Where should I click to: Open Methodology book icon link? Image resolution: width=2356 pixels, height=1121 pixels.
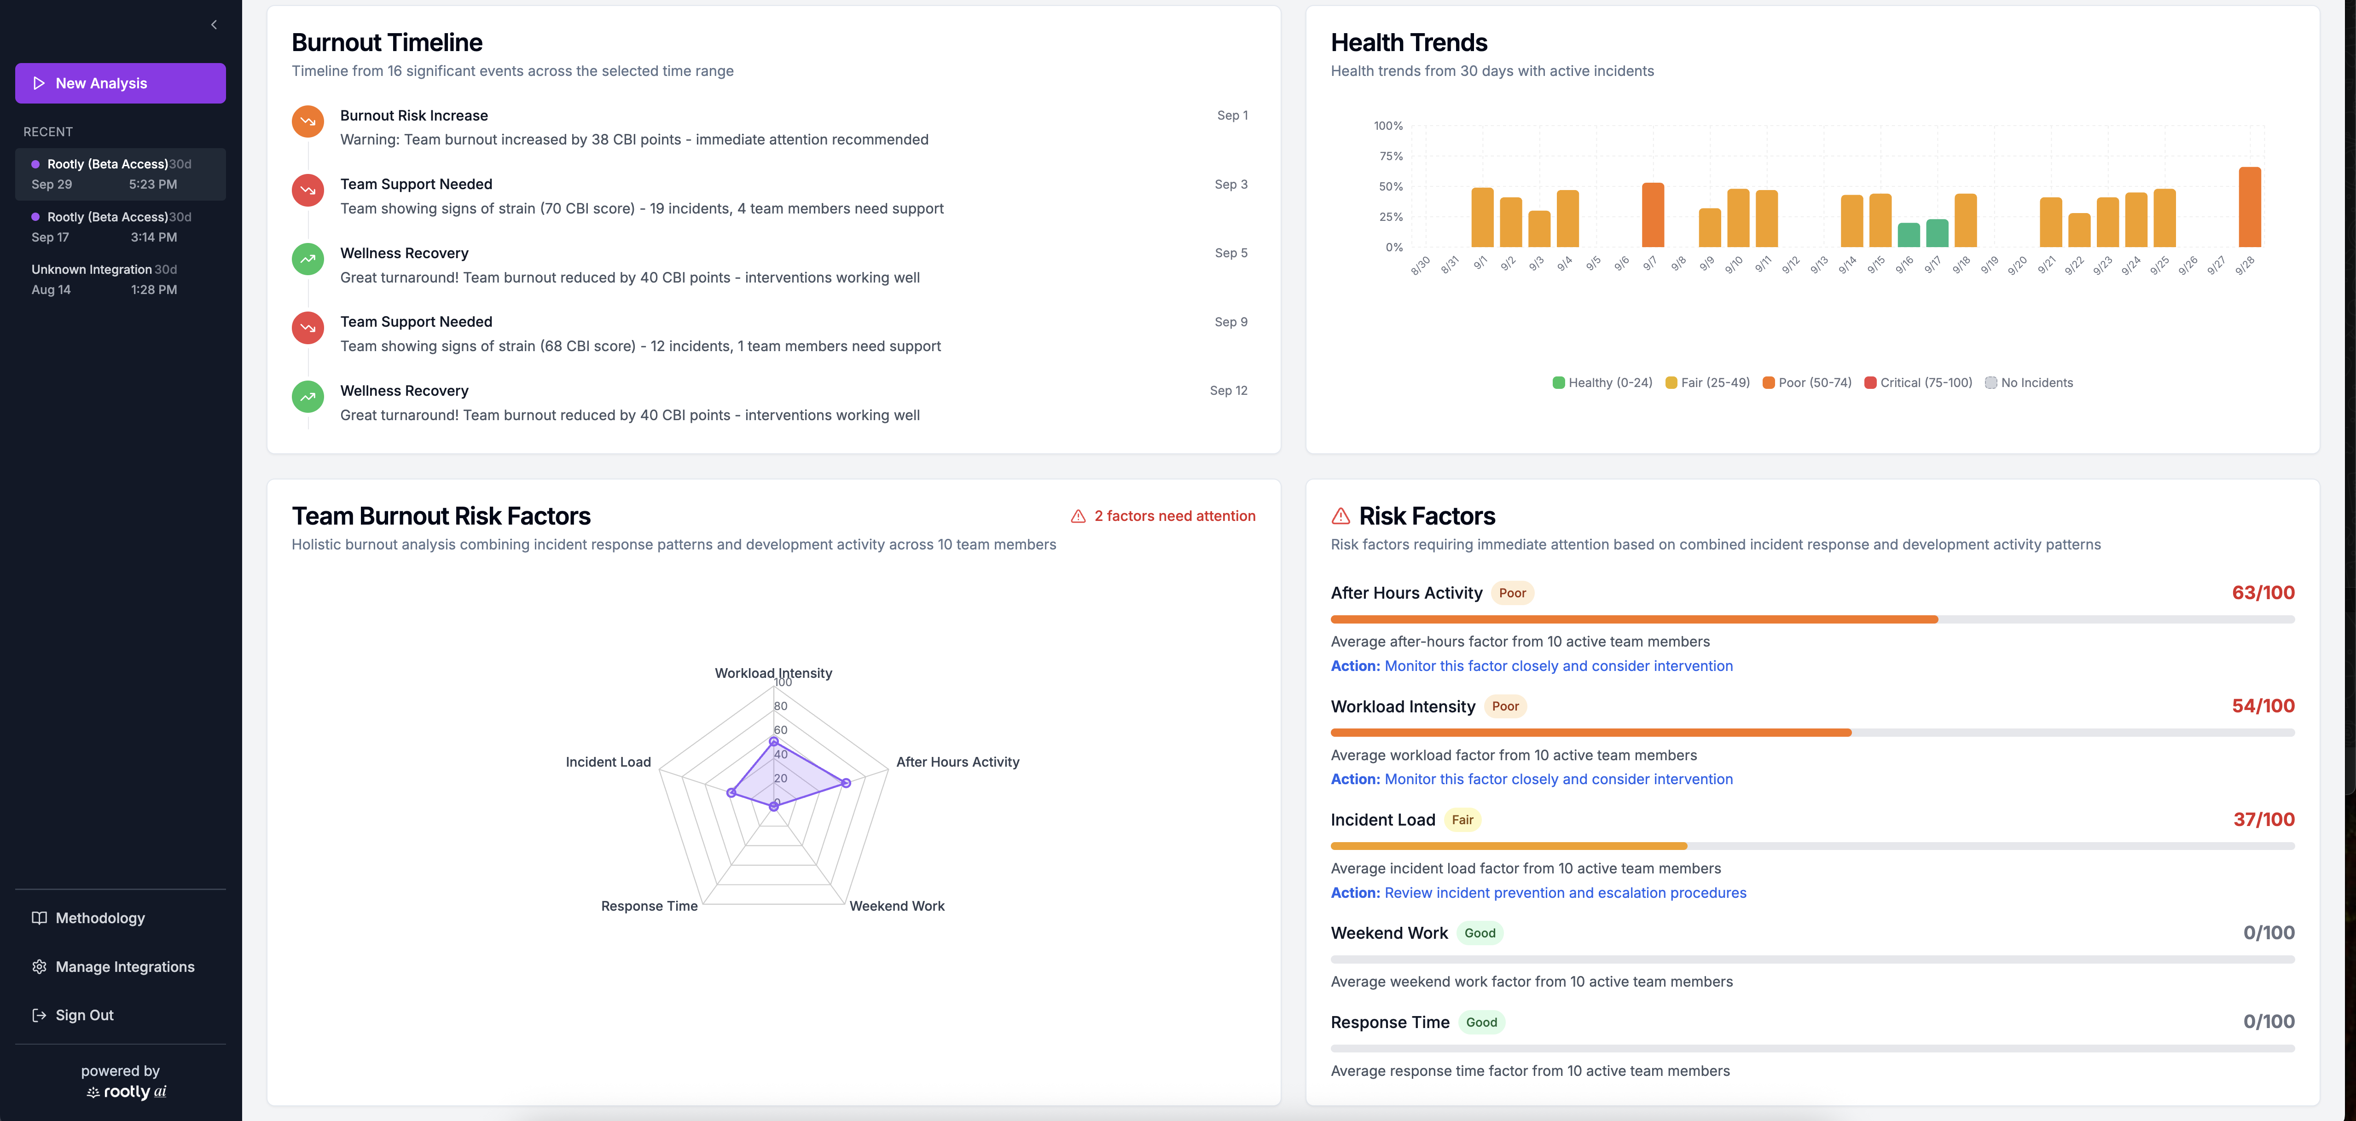point(39,918)
